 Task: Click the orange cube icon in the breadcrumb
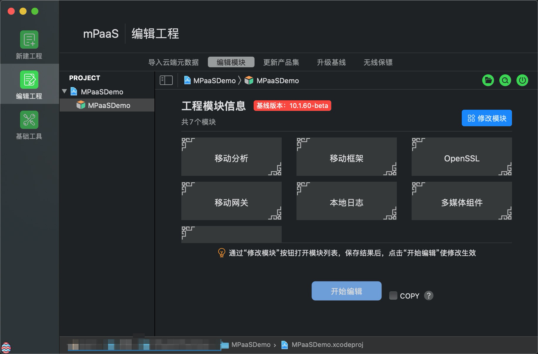[x=249, y=80]
